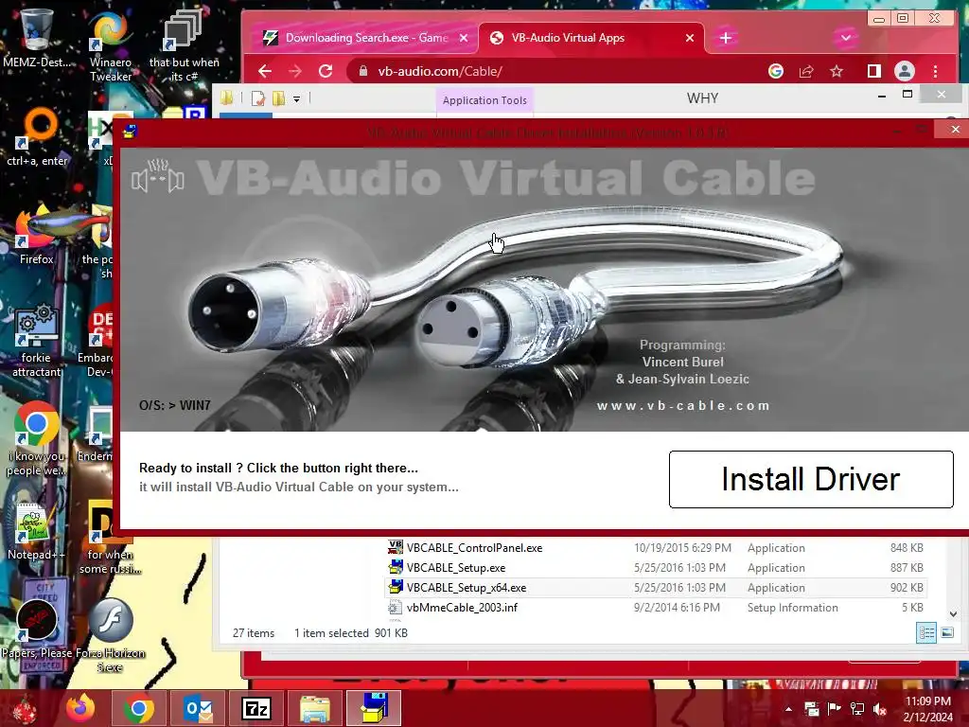Image resolution: width=969 pixels, height=727 pixels.
Task: Open the Application Tools ribbon tab
Action: point(484,100)
